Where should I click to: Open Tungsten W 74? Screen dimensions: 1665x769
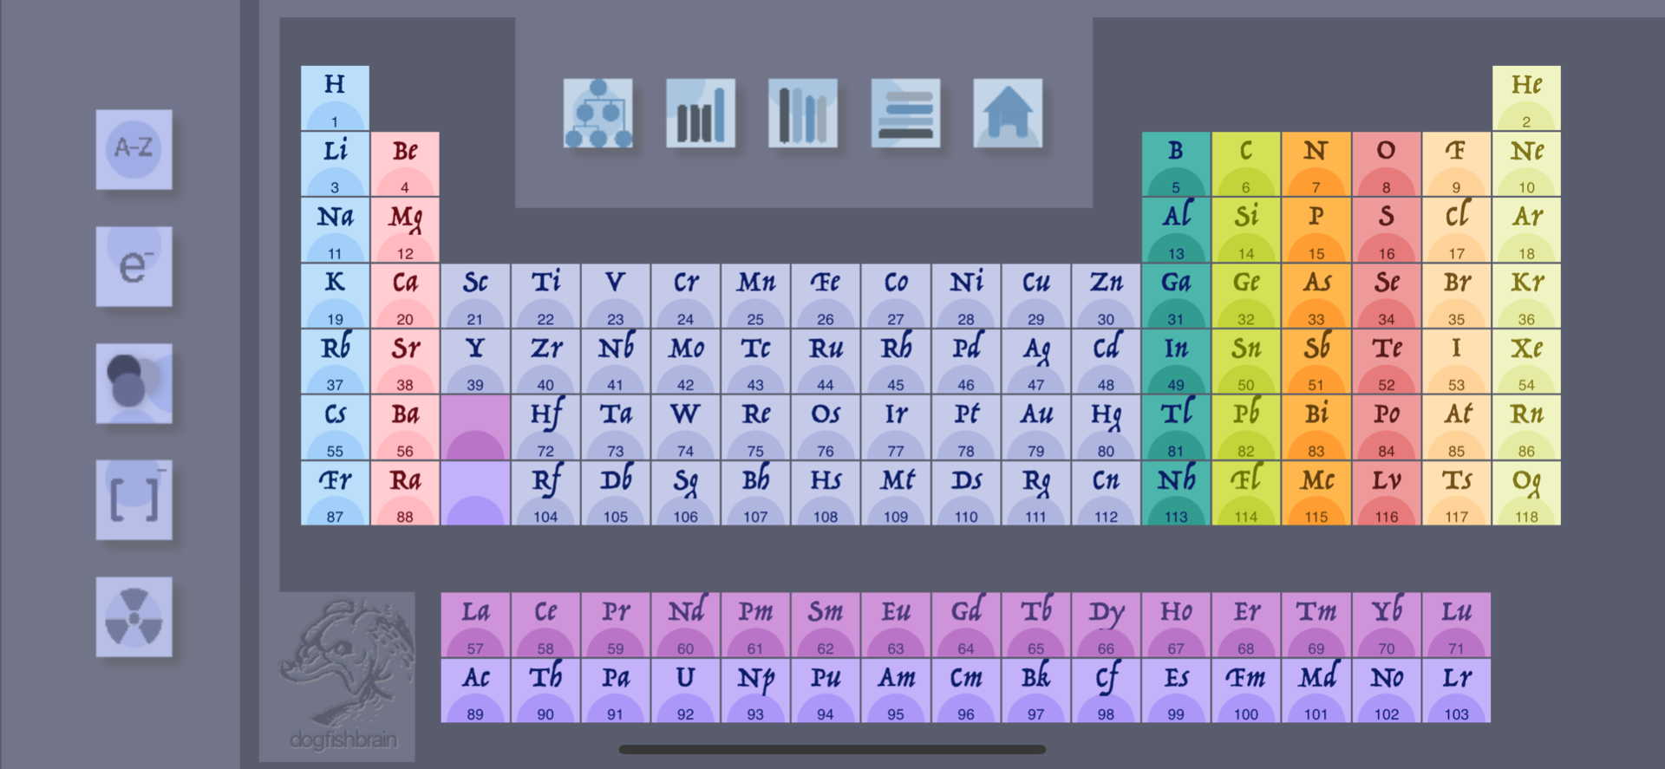click(x=685, y=427)
